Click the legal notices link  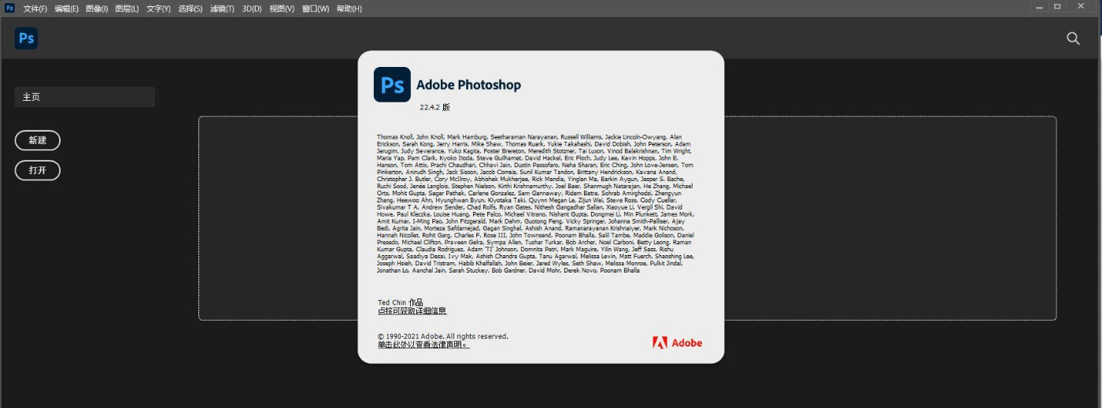(x=423, y=344)
